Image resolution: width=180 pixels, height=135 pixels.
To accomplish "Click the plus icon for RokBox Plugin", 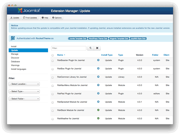I will (98, 68).
